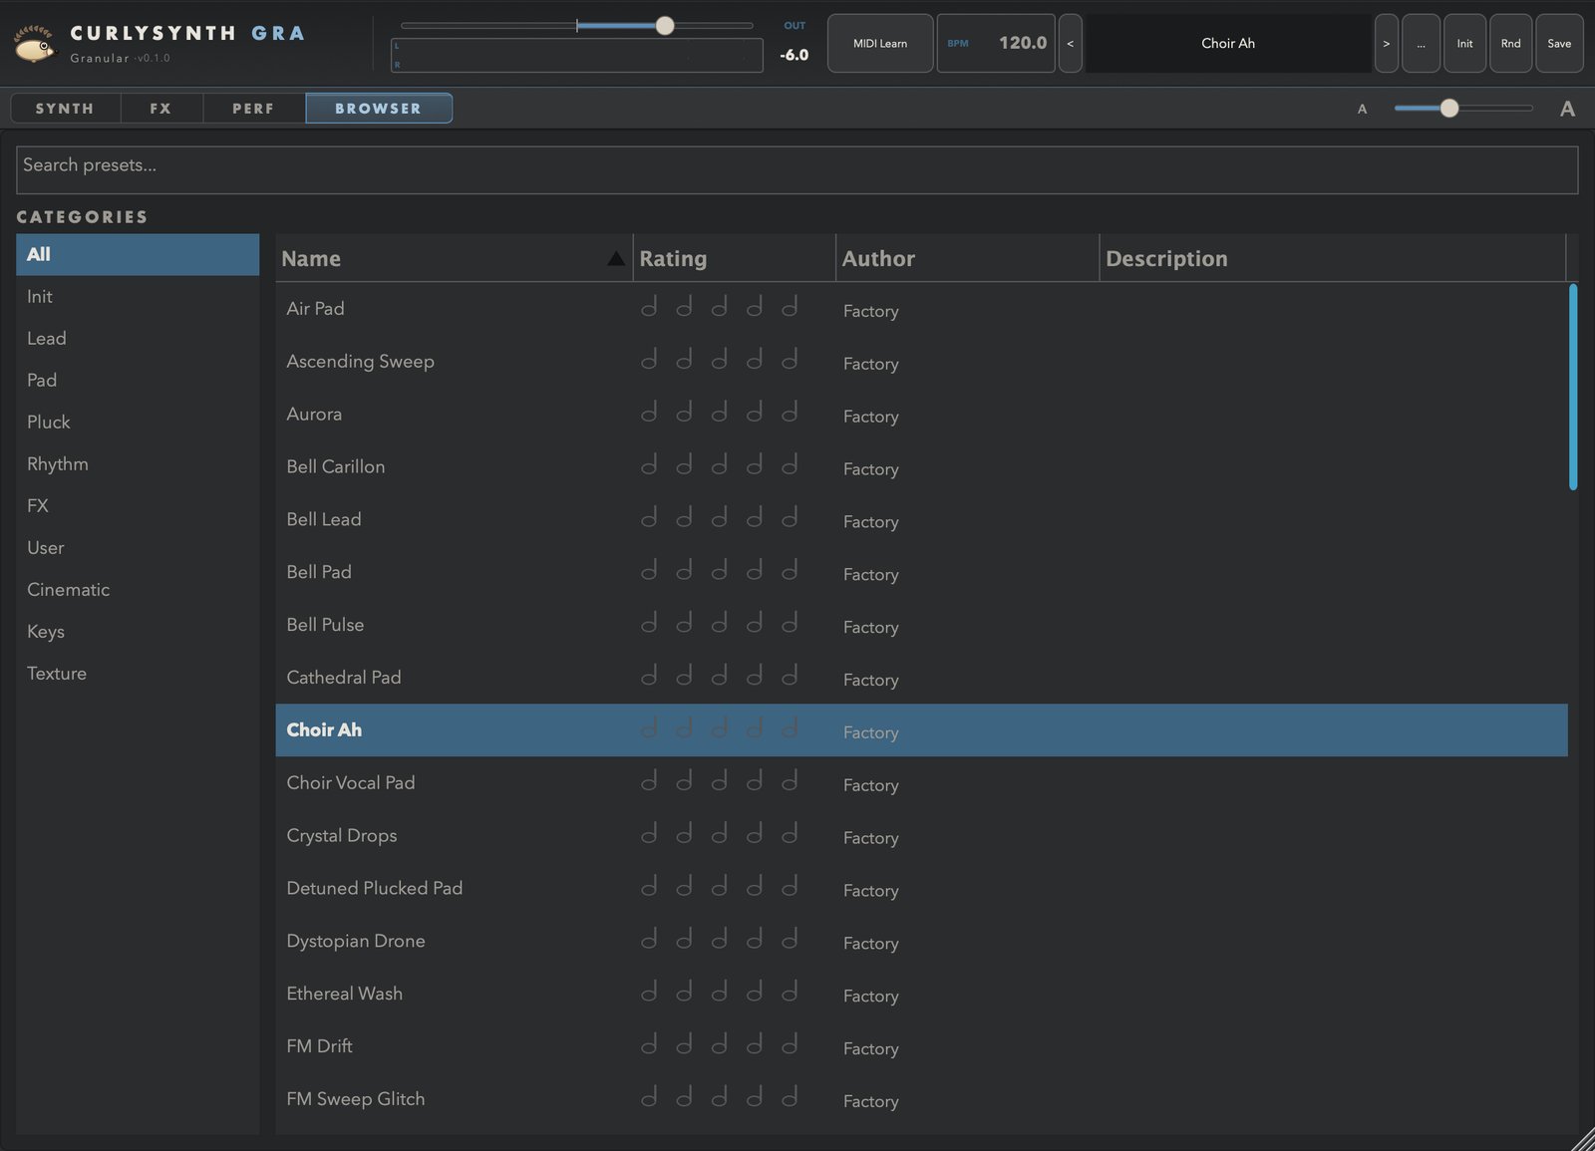1595x1151 pixels.
Task: Randomize with the Rnd button
Action: (x=1511, y=43)
